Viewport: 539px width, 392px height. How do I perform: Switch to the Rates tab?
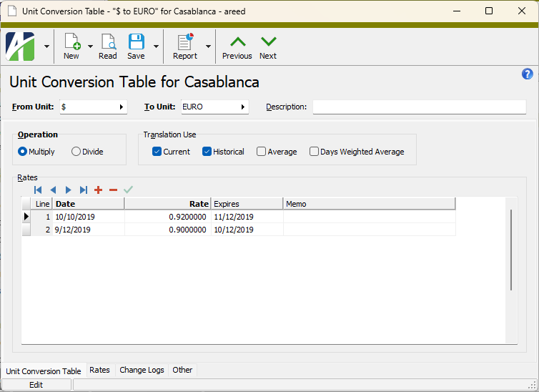99,371
